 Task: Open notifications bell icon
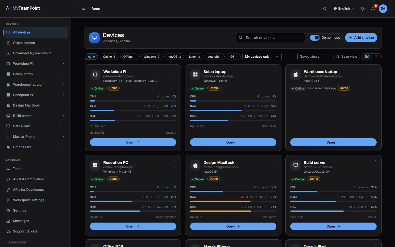pyautogui.click(x=373, y=9)
